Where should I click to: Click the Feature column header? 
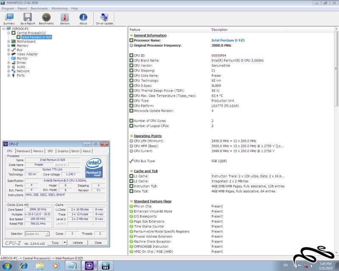[x=169, y=30]
